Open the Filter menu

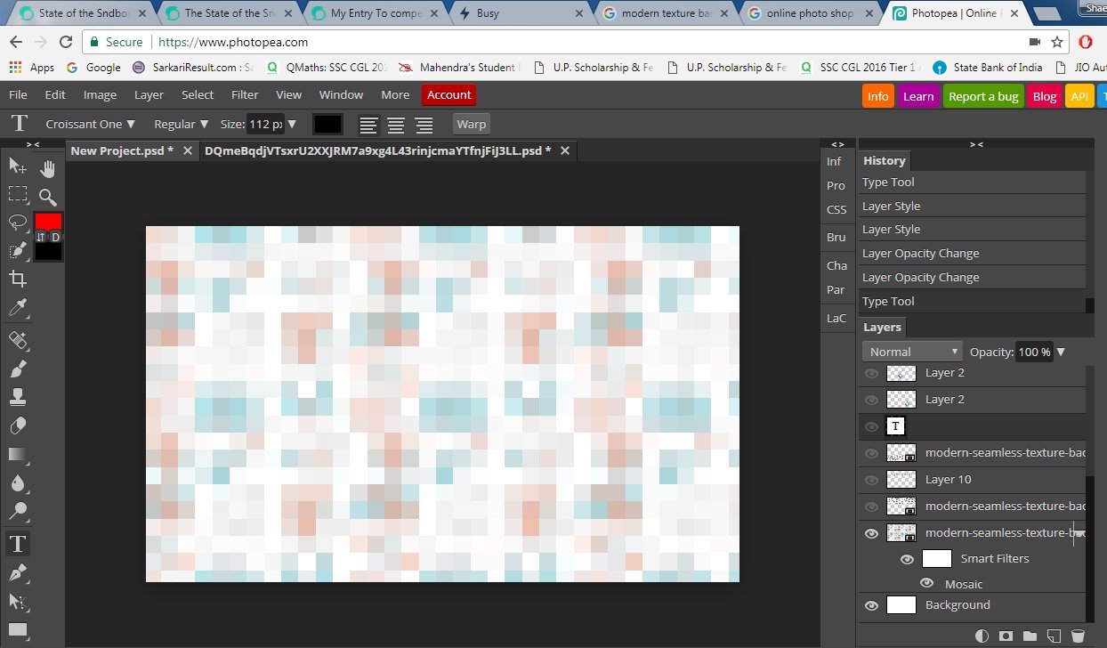tap(245, 94)
